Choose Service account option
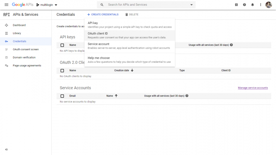 coord(130,46)
